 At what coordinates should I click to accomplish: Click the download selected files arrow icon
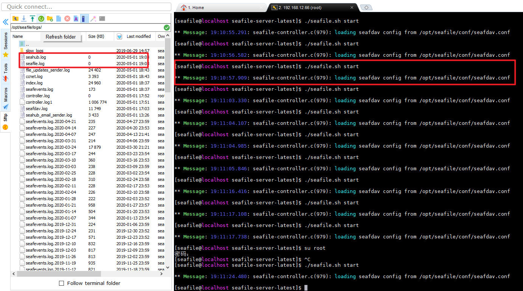(x=24, y=19)
